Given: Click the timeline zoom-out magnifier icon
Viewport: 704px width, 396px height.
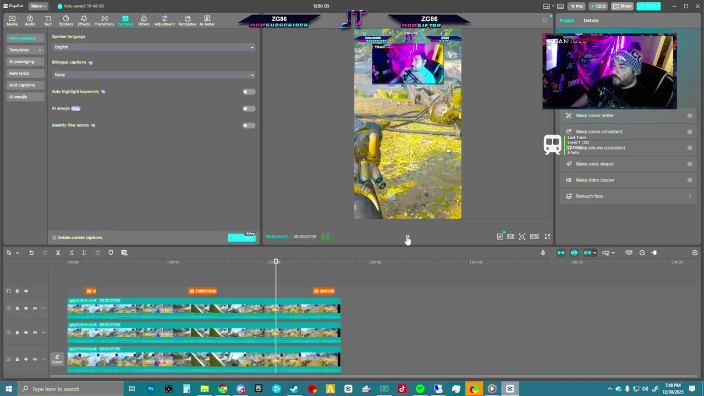Looking at the screenshot, I should click(642, 252).
